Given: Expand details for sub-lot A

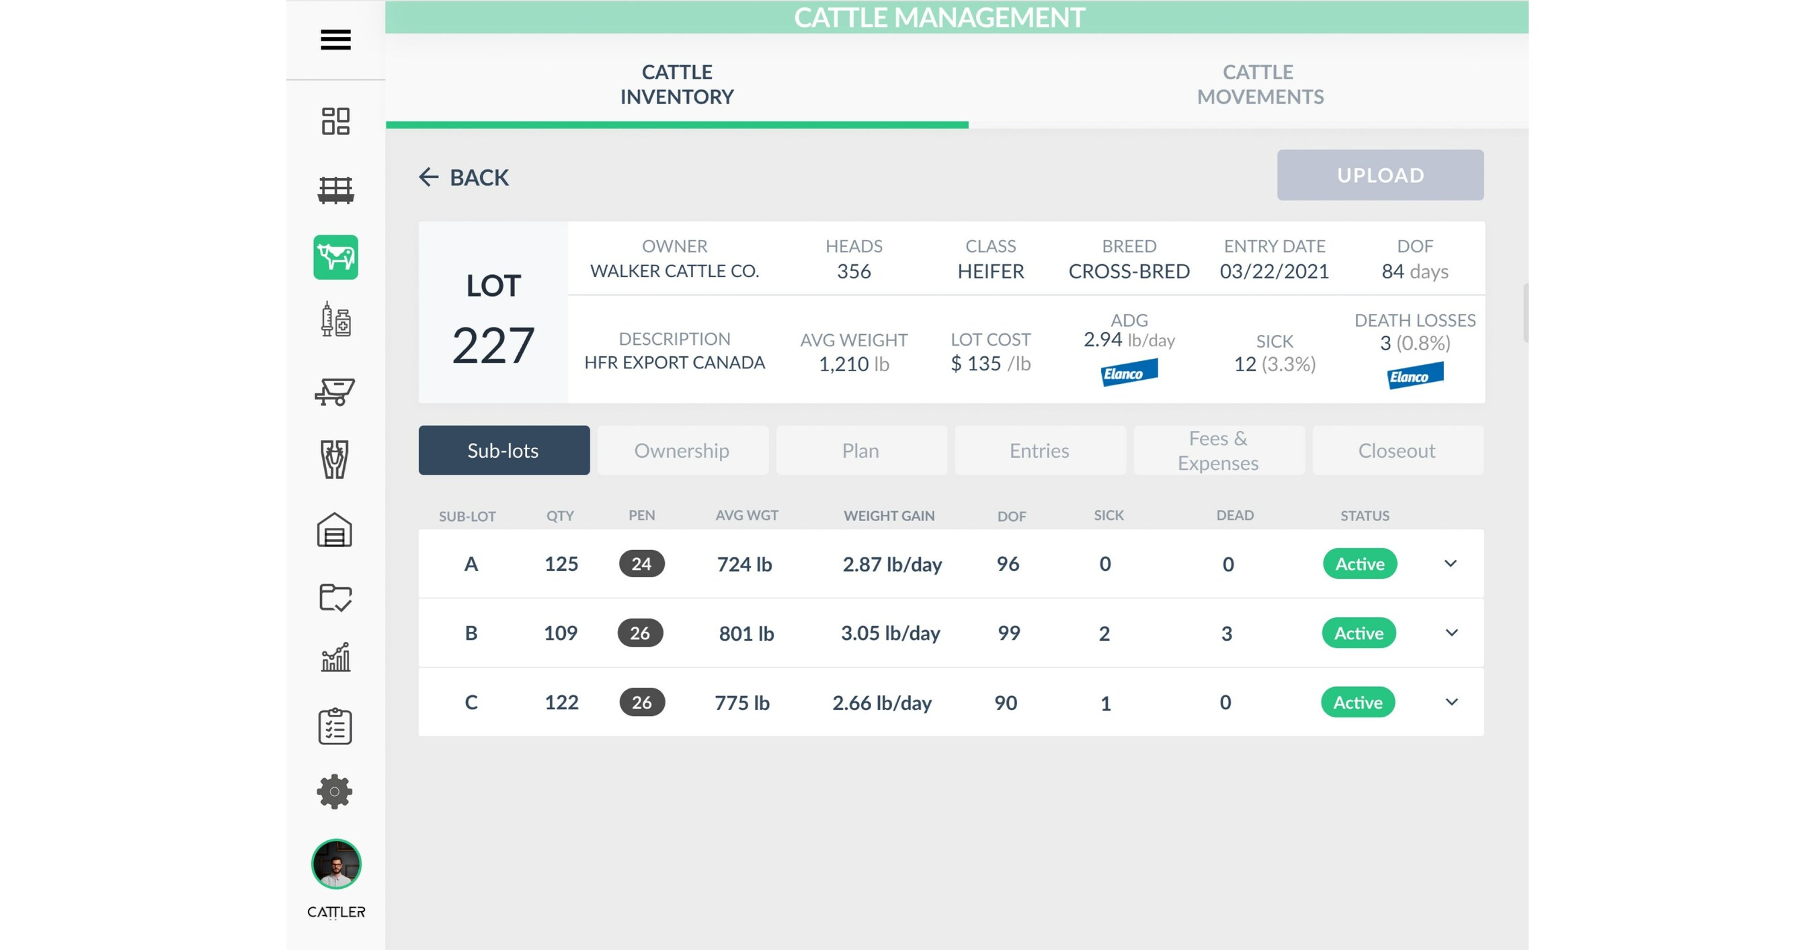Looking at the screenshot, I should pyautogui.click(x=1451, y=563).
